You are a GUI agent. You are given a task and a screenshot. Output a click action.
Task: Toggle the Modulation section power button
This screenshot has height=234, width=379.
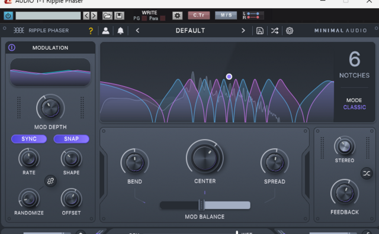tap(12, 47)
